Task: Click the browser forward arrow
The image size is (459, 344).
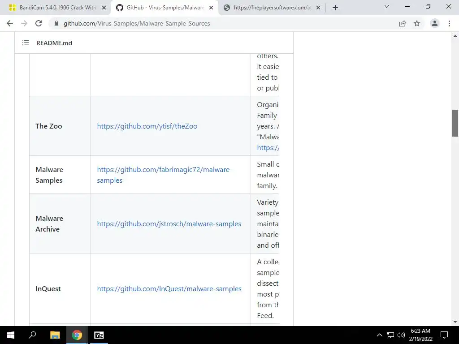Action: pyautogui.click(x=24, y=23)
